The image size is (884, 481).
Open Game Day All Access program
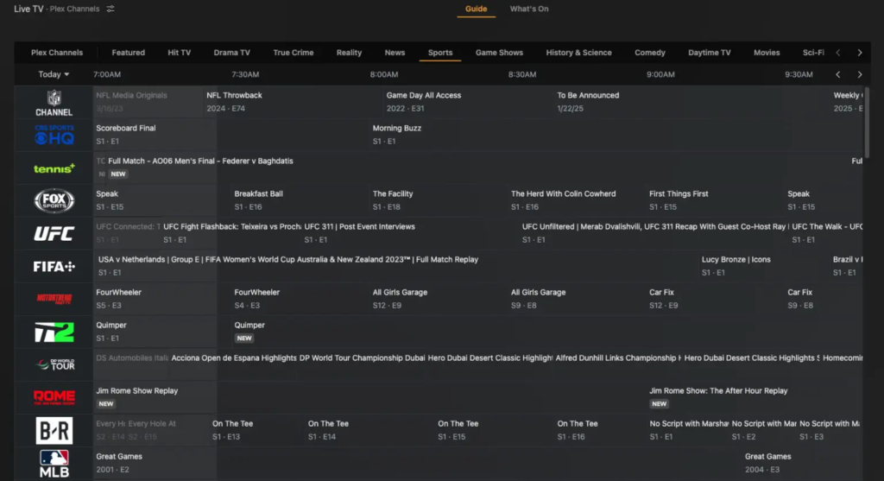click(x=469, y=102)
